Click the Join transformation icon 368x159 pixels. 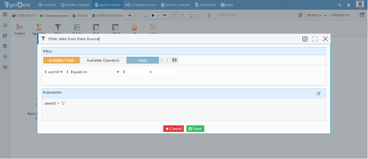tap(134, 27)
